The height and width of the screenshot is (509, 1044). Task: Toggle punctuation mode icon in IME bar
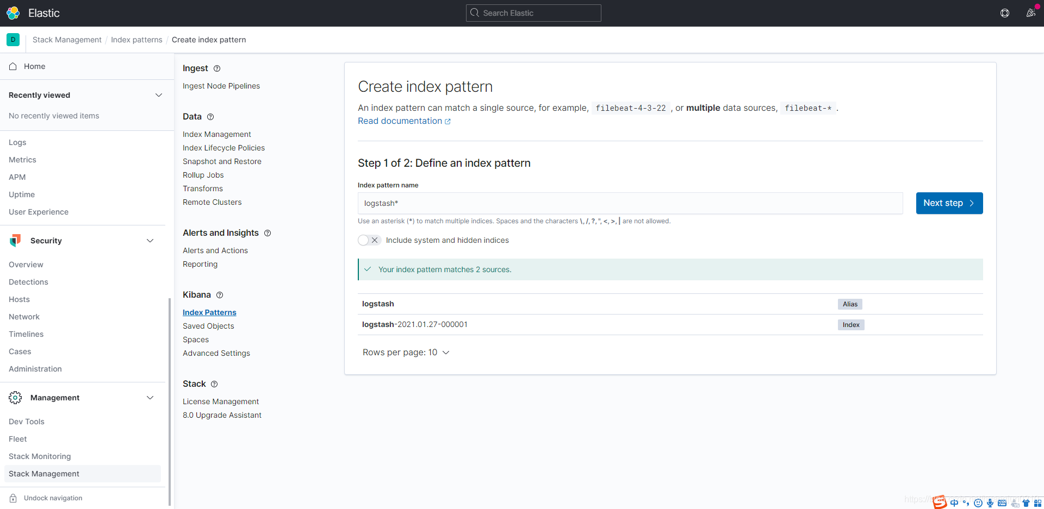966,503
